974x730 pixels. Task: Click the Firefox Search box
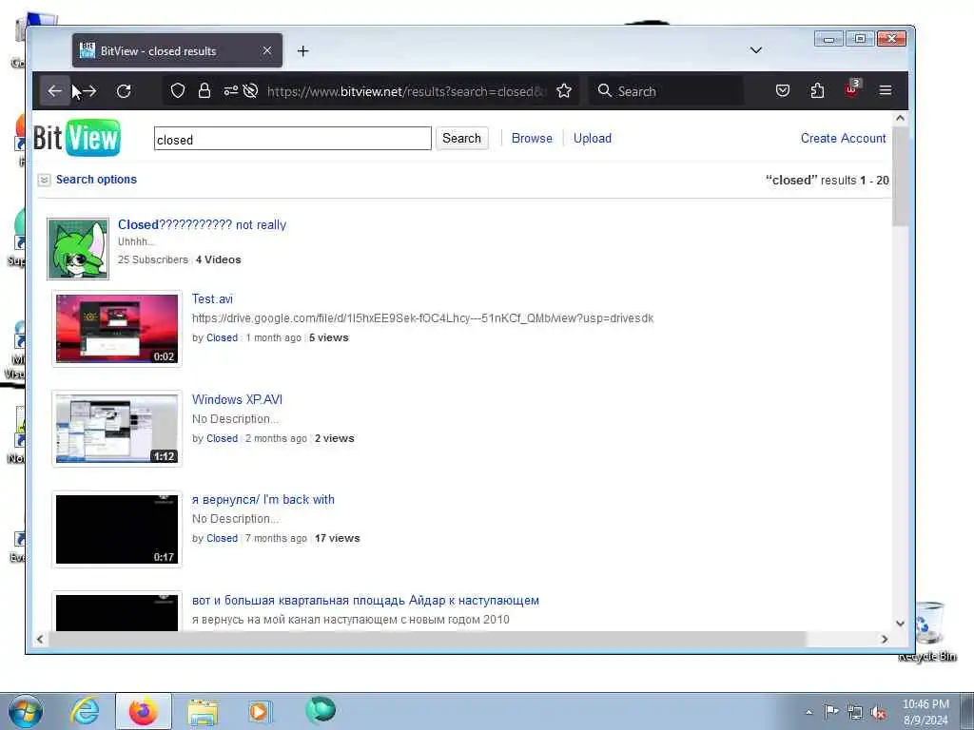pos(665,91)
